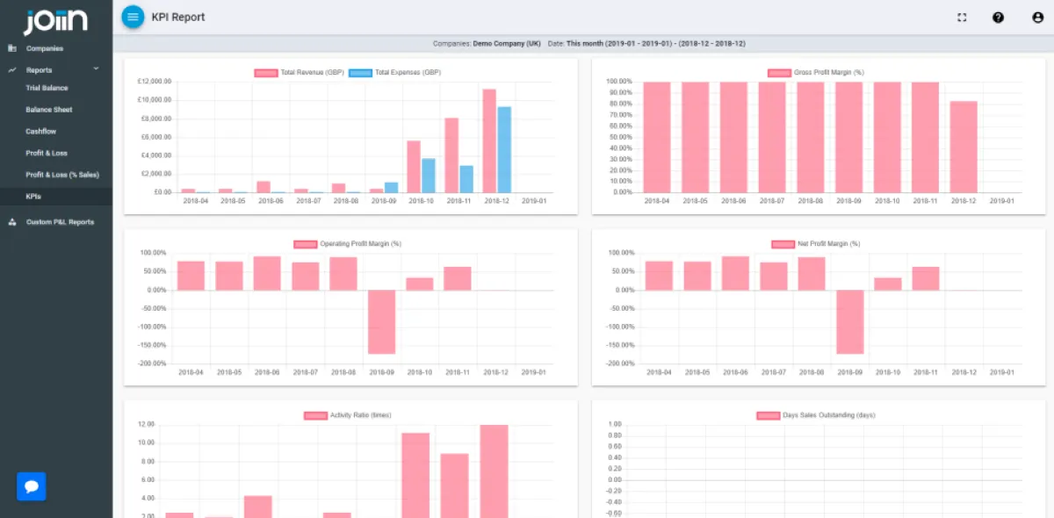Click the Reports trend-line icon
1054x518 pixels.
(x=12, y=69)
